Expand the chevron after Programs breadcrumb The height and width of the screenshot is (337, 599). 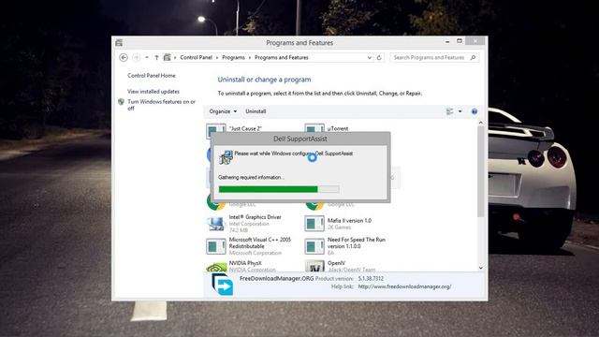tap(250, 58)
